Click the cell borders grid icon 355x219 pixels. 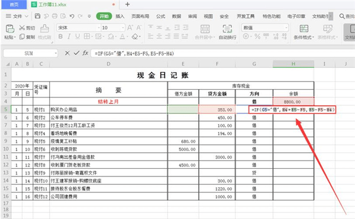click(87, 37)
